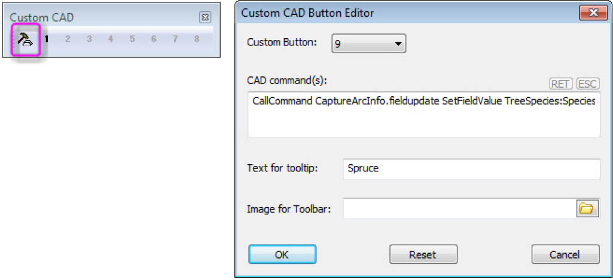Browse for toolbar image with folder icon
Screen dimensions: 613x280
tap(587, 209)
